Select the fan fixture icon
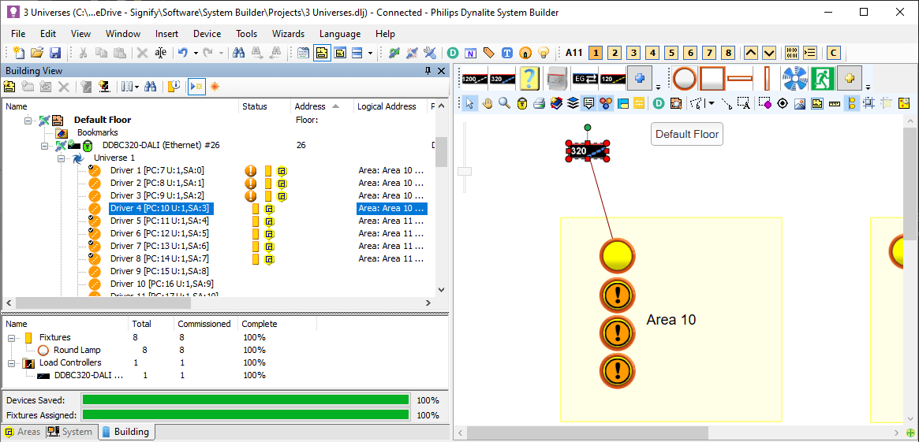919x442 pixels. click(x=794, y=79)
